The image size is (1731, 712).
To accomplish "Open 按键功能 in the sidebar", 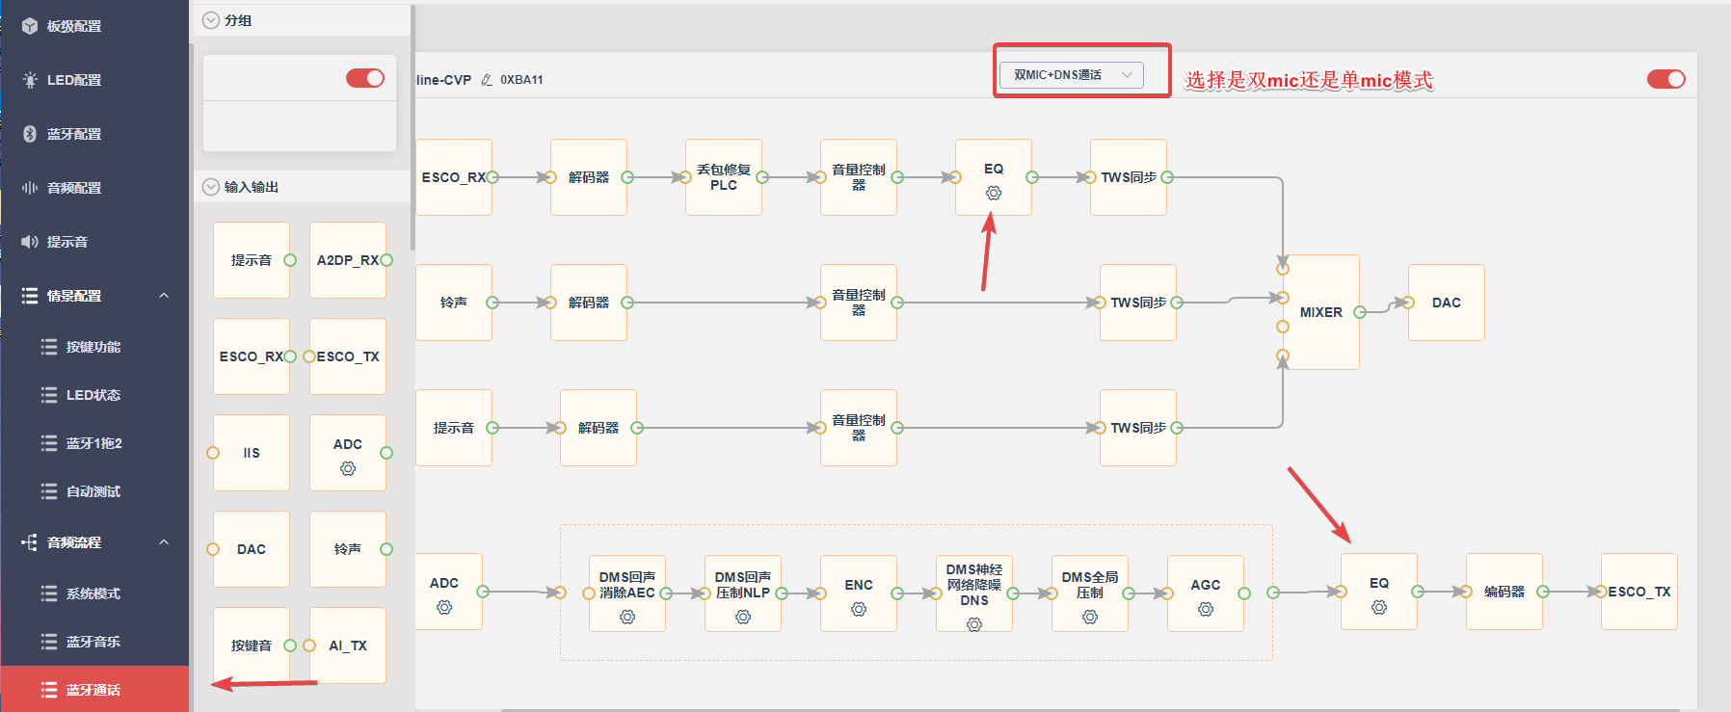I will 94,347.
